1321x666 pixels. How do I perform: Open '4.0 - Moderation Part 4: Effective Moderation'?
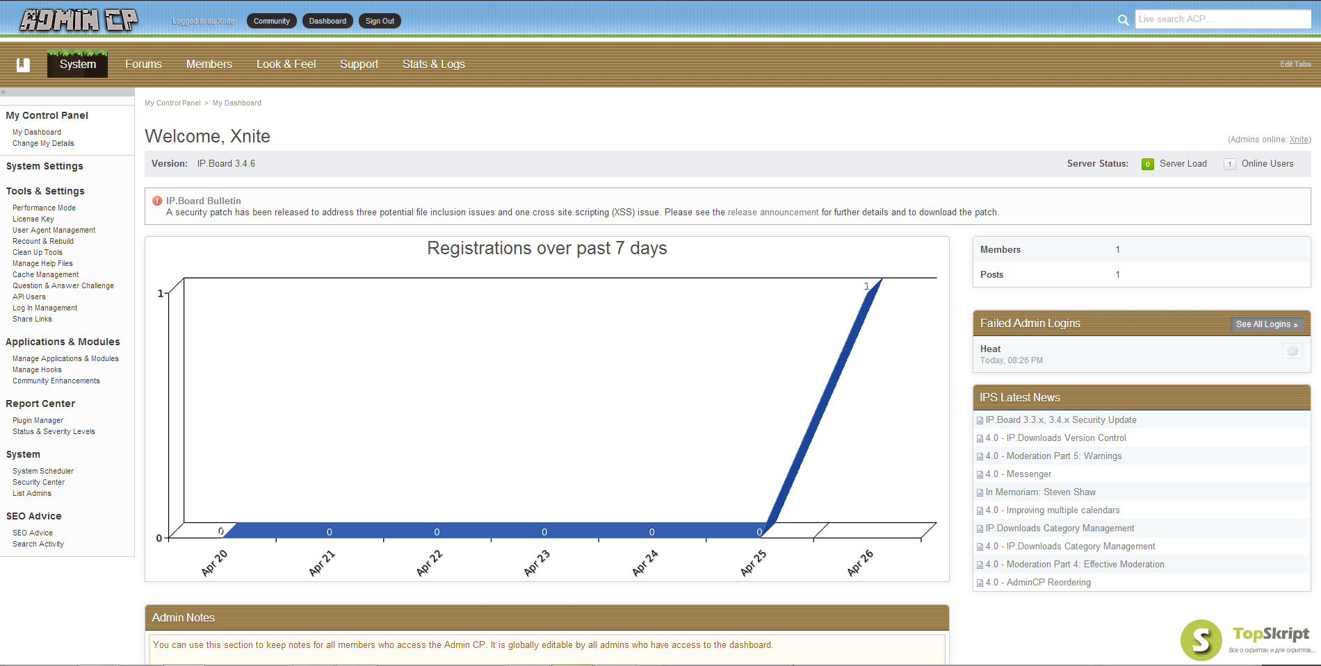click(1075, 565)
